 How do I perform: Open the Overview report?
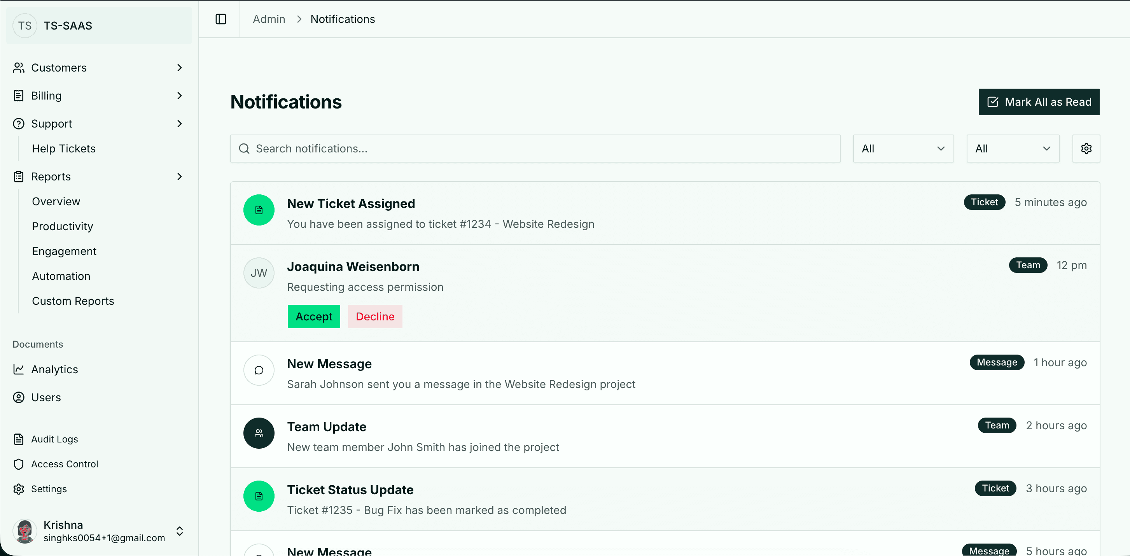[56, 201]
